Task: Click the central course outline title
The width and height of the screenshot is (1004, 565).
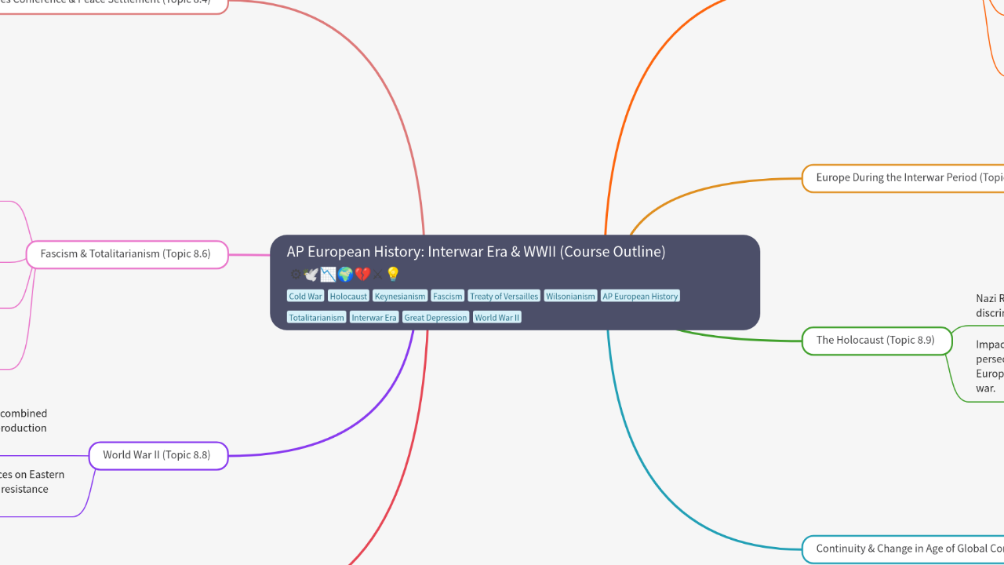Action: [x=476, y=252]
